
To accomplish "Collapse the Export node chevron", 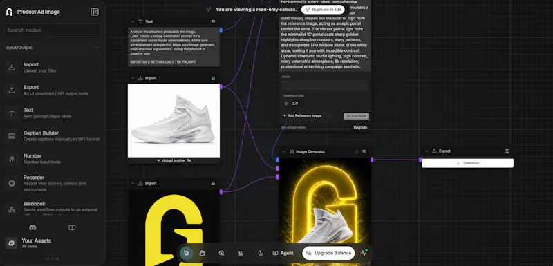I will tap(427, 151).
